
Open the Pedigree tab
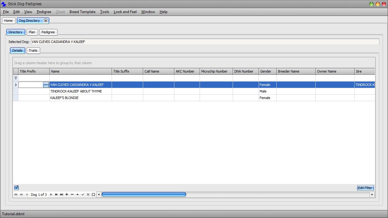click(48, 32)
